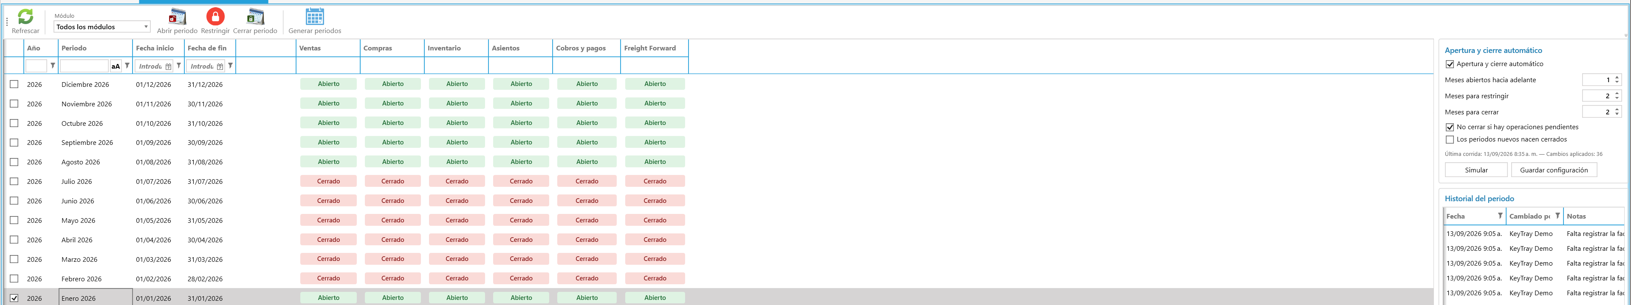Viewport: 1631px width, 305px height.
Task: Check the Diciembre 2026 row checkbox
Action: pos(14,84)
